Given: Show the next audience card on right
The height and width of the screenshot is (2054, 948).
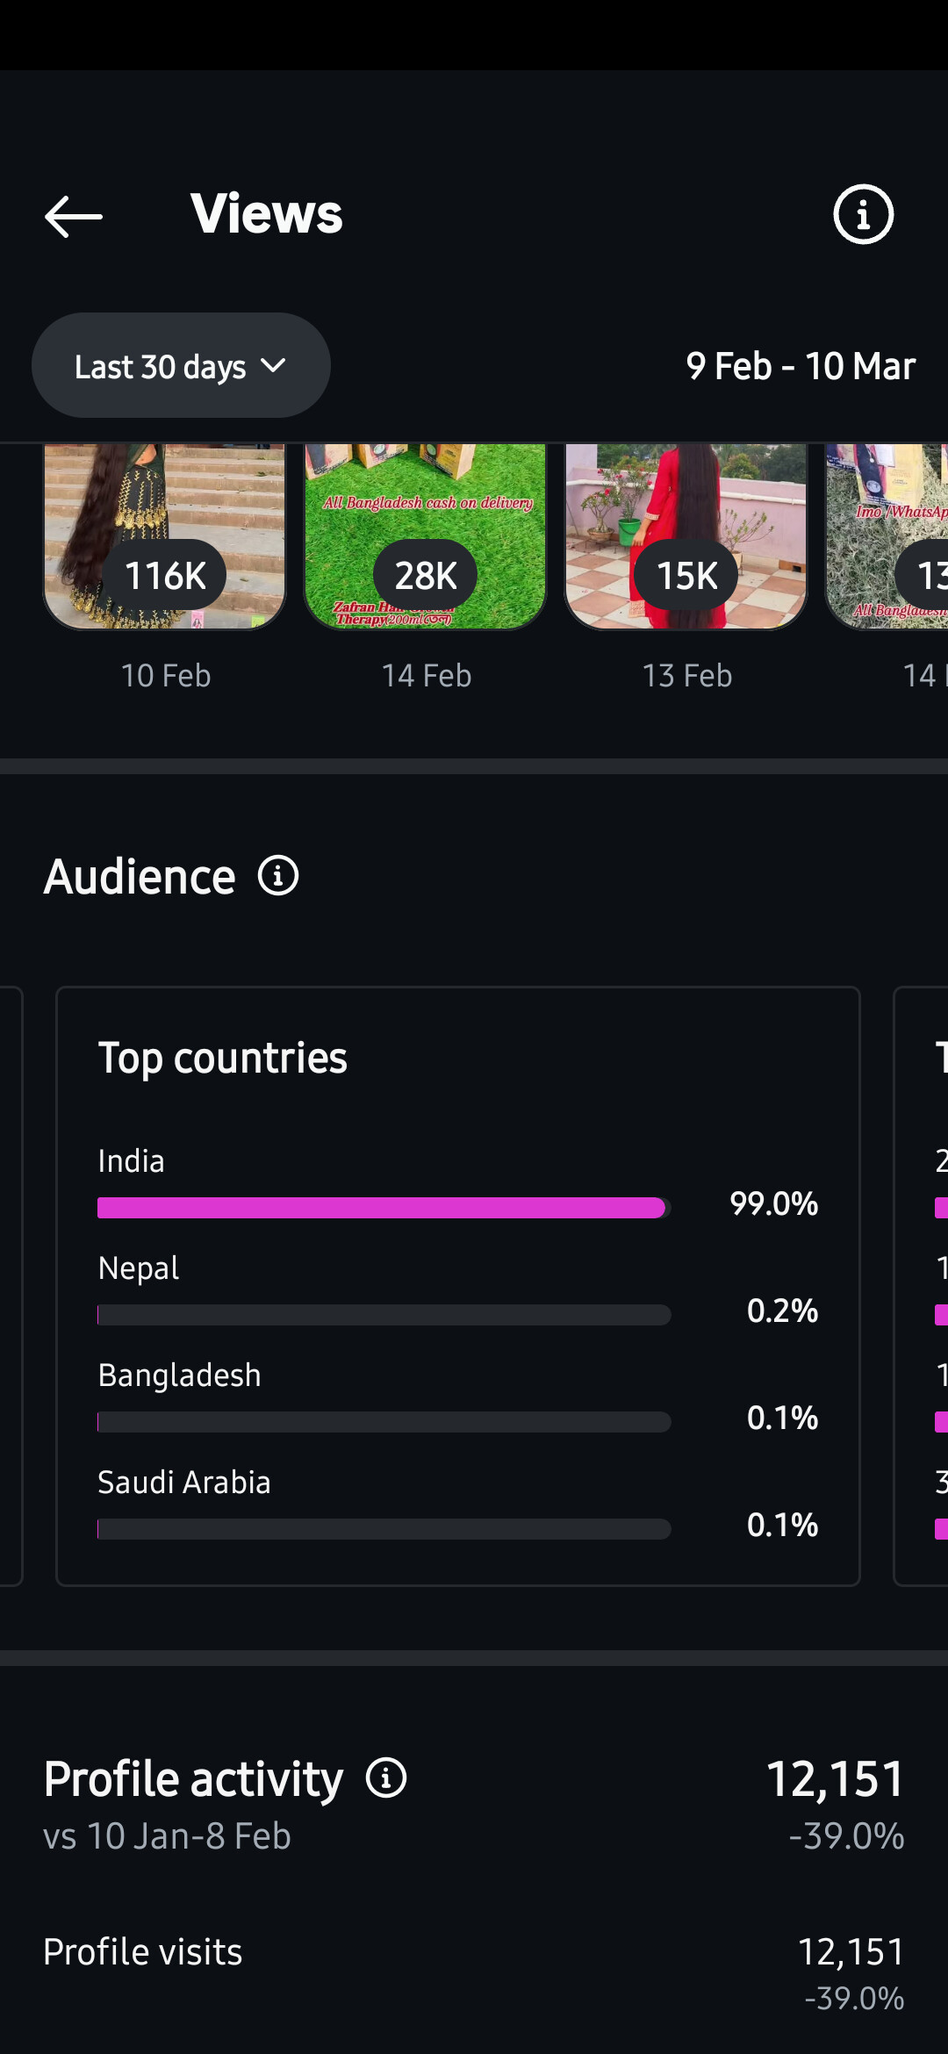Looking at the screenshot, I should (x=922, y=1286).
